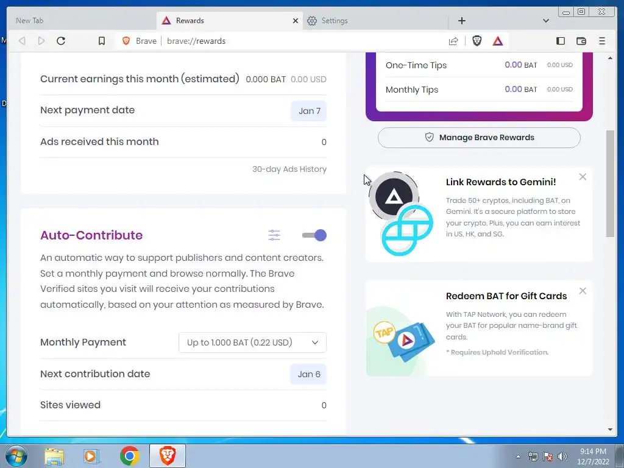Click Manage Brave Rewards button

coord(479,138)
